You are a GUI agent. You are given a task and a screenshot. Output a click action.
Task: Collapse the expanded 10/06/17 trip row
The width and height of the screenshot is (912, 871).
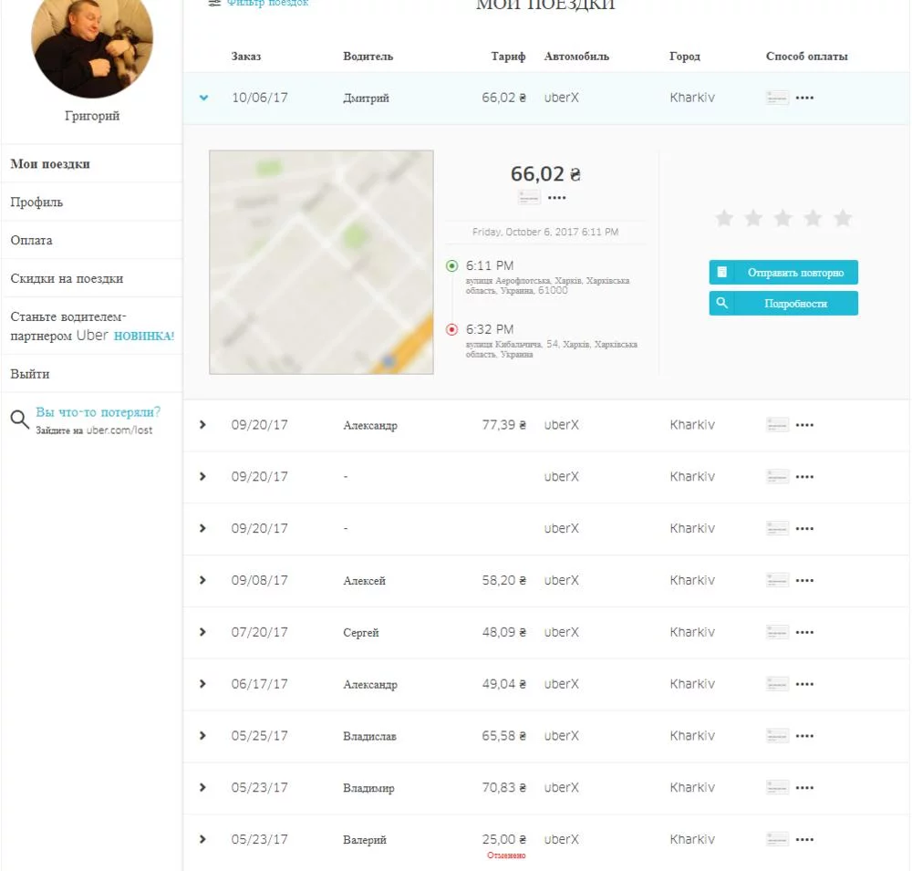(203, 98)
